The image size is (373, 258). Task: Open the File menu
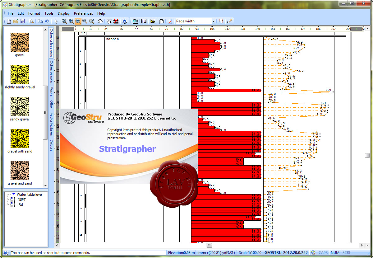11,13
